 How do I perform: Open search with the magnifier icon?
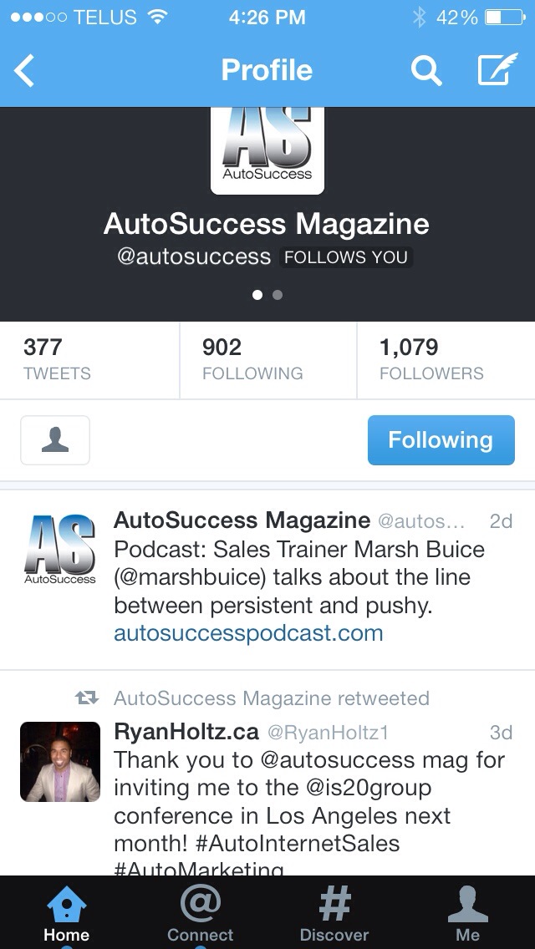(x=426, y=71)
